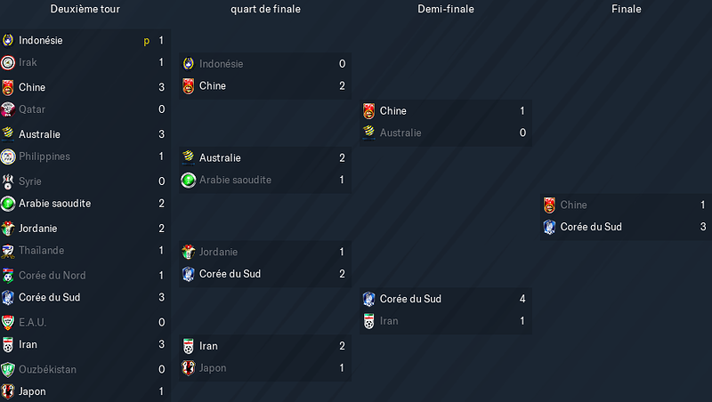Screen dimensions: 712x402
Task: Click the Syrie team emblem
Action: pos(8,181)
